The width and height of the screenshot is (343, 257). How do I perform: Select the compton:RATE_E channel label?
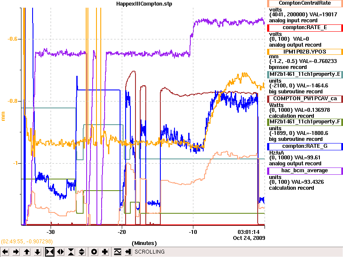pos(305,27)
